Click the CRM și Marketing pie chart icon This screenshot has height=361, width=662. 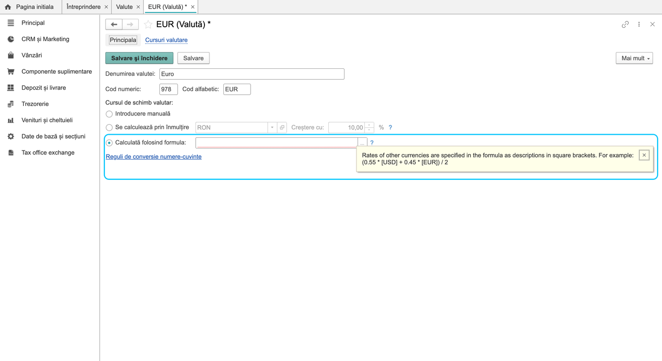10,39
